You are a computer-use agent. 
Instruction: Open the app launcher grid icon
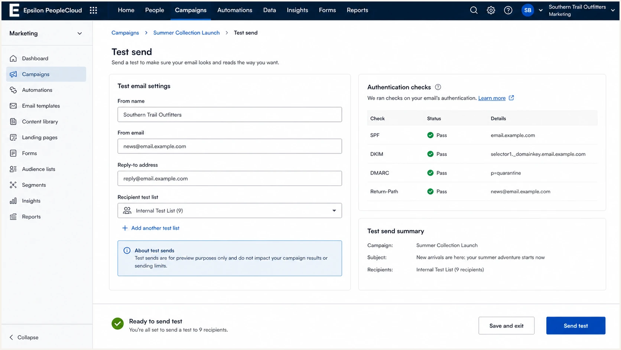tap(93, 10)
